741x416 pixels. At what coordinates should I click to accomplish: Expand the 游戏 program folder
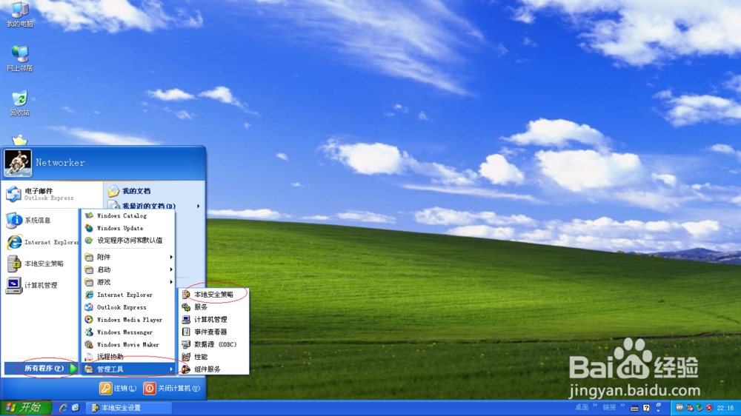click(128, 282)
